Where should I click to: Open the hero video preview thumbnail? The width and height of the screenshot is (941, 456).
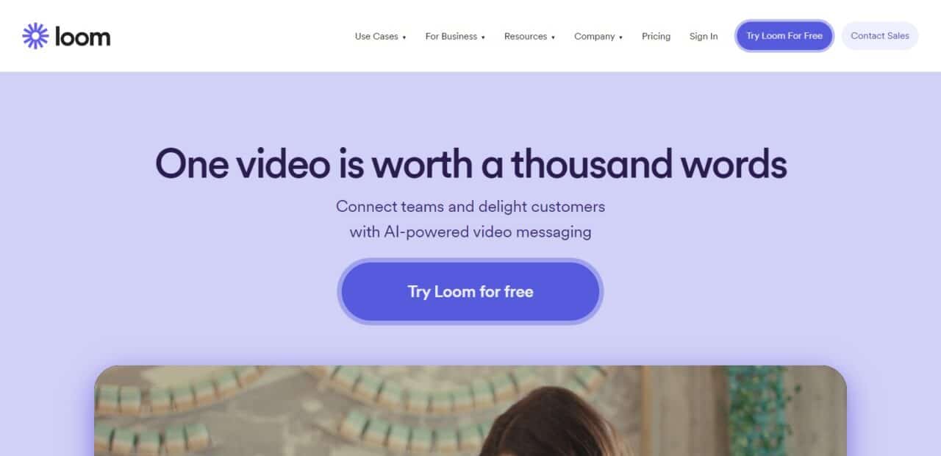click(470, 410)
